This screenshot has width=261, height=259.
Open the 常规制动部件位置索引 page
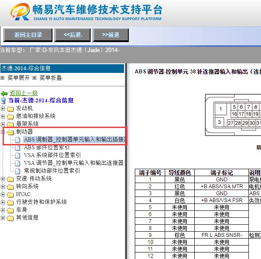pos(52,170)
